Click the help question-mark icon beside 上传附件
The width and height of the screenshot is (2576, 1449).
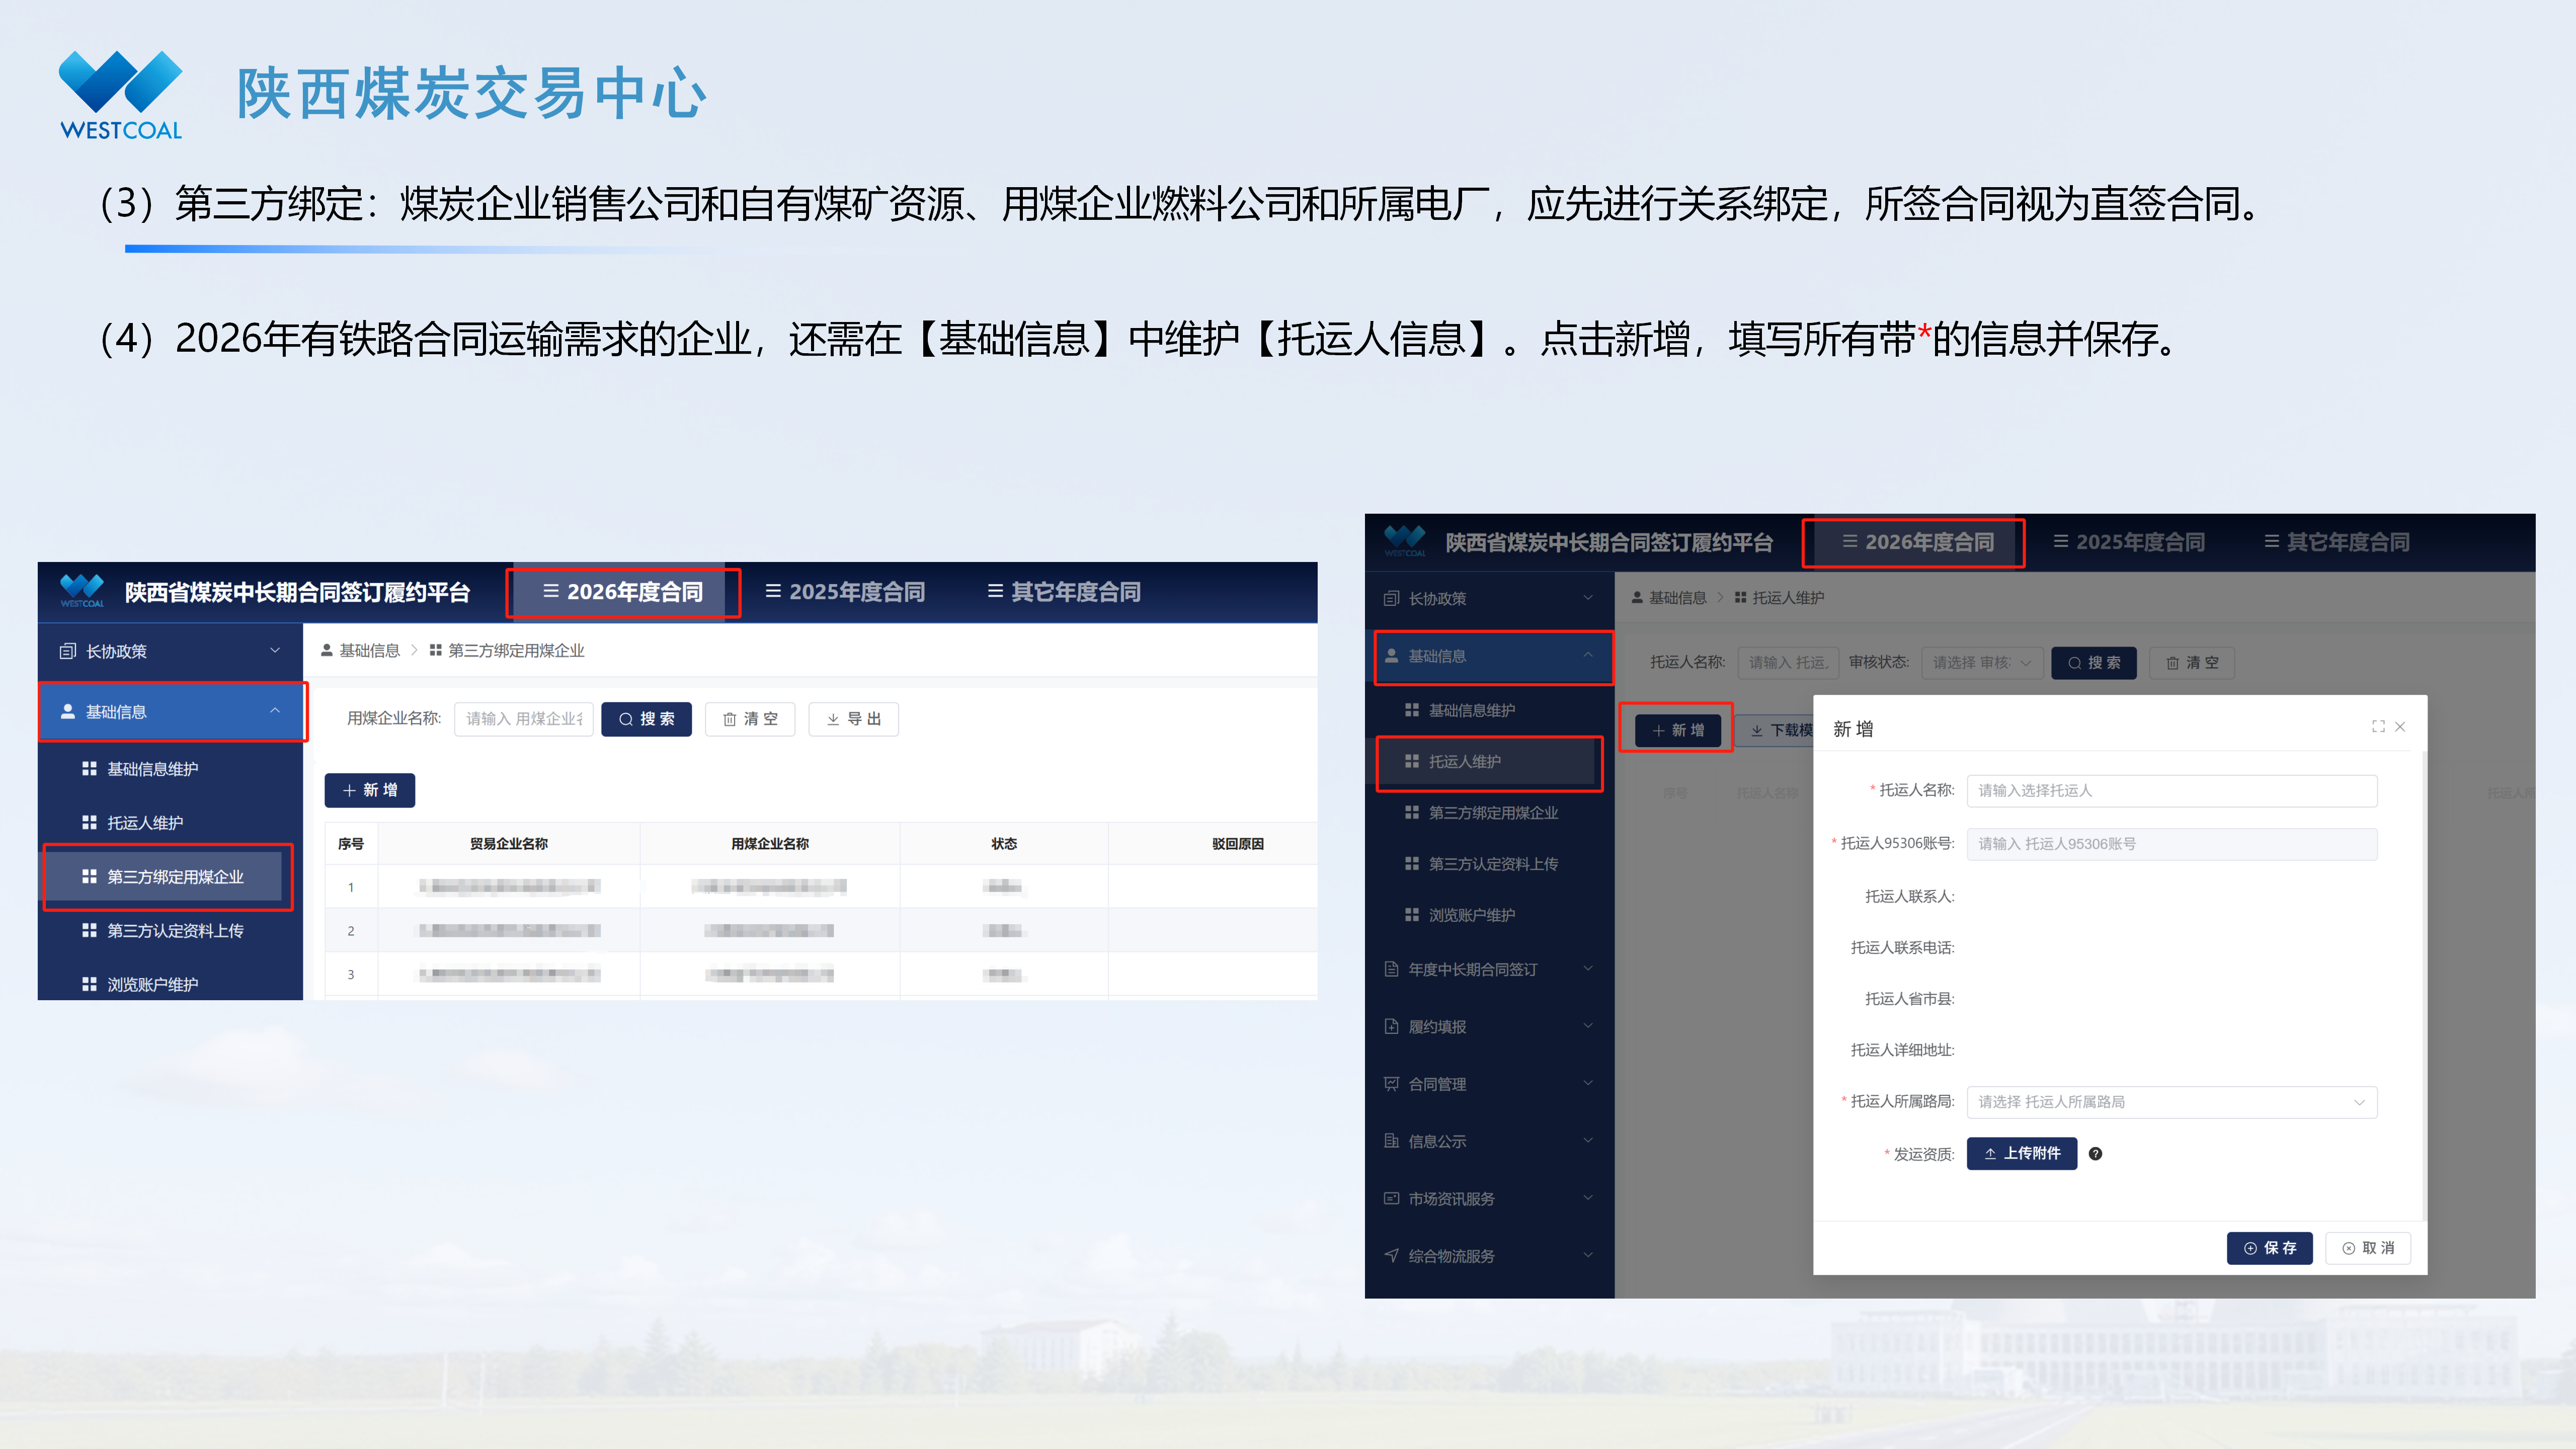2095,1153
